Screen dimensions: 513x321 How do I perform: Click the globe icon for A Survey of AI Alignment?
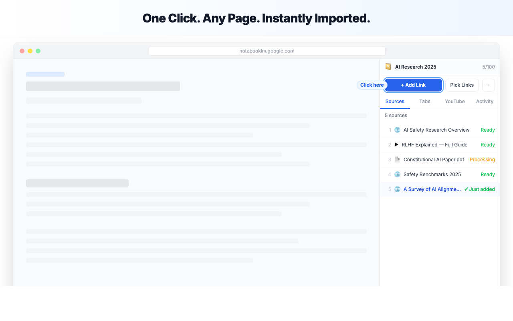click(398, 189)
